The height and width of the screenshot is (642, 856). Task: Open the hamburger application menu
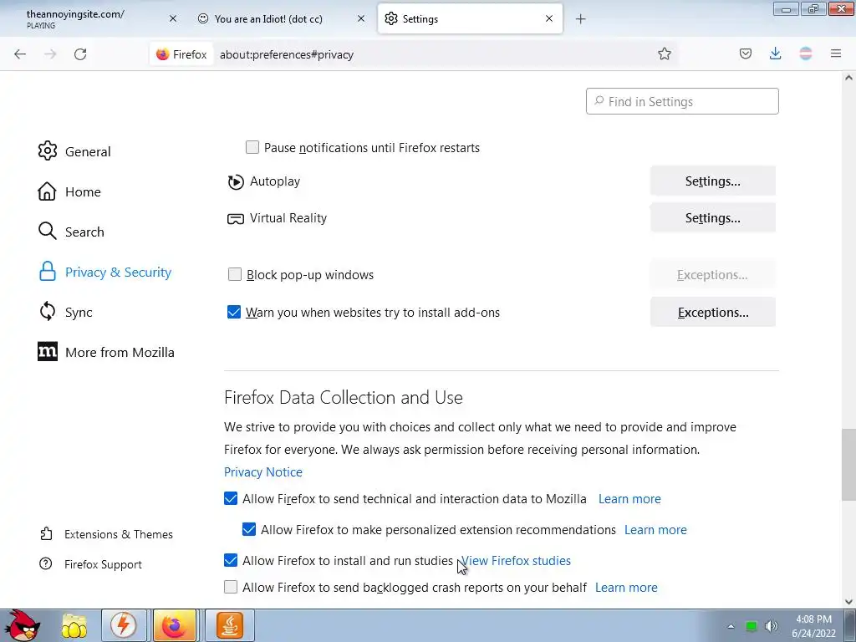(x=836, y=53)
